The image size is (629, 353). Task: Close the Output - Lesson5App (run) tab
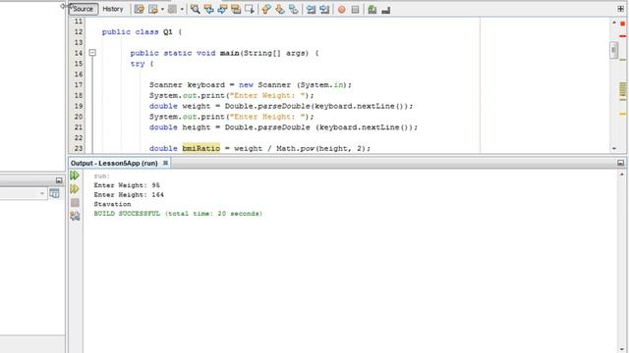pyautogui.click(x=165, y=163)
